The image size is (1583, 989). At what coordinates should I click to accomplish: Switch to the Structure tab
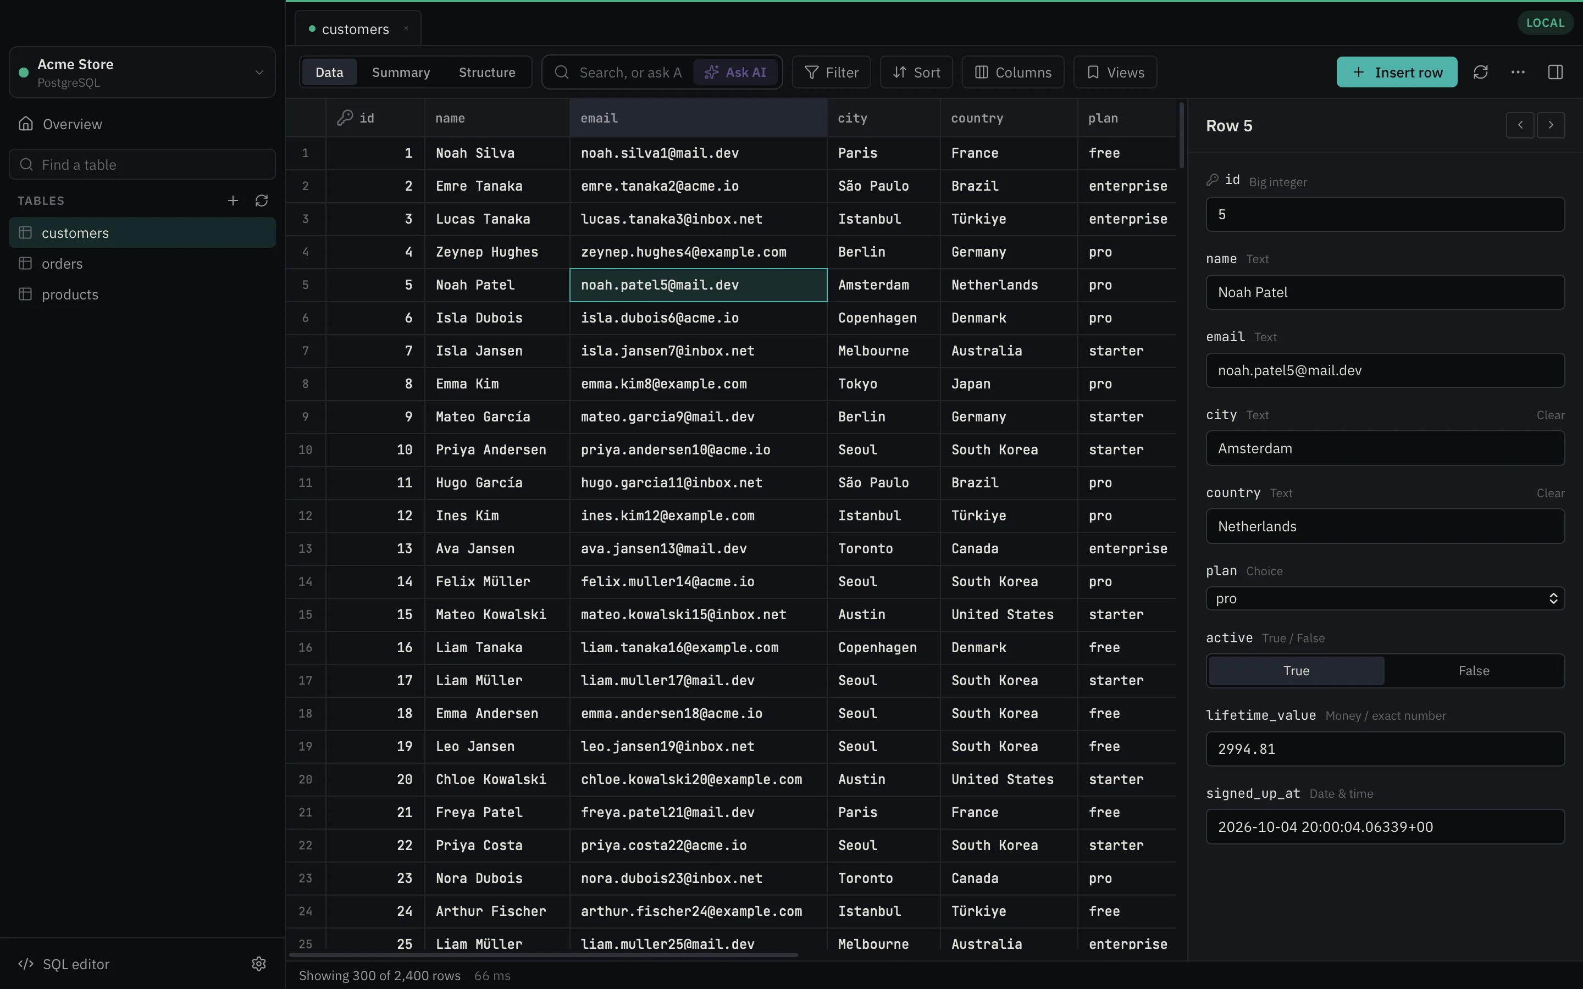(x=486, y=72)
